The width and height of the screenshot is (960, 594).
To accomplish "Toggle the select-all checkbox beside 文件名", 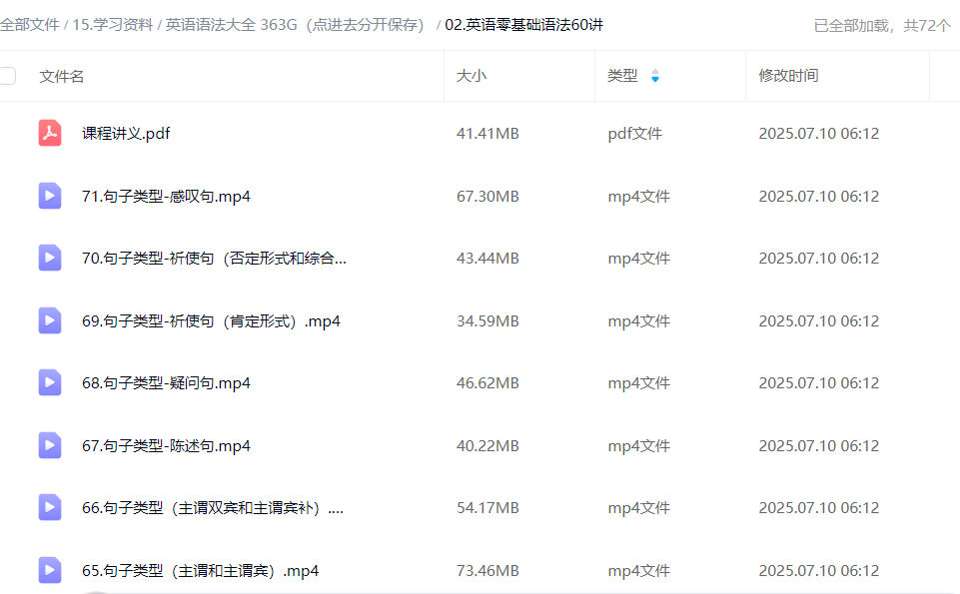I will click(x=8, y=76).
